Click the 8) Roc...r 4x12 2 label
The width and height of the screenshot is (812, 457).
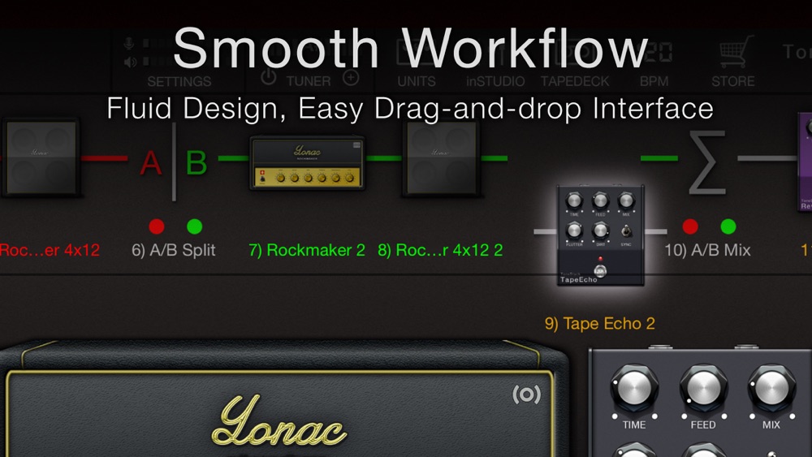(440, 251)
